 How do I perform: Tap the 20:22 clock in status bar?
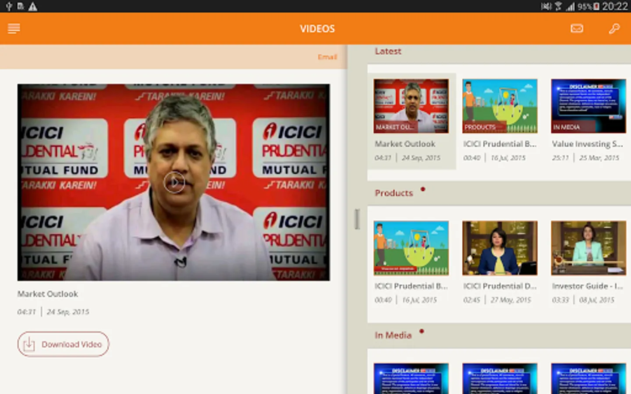click(615, 6)
